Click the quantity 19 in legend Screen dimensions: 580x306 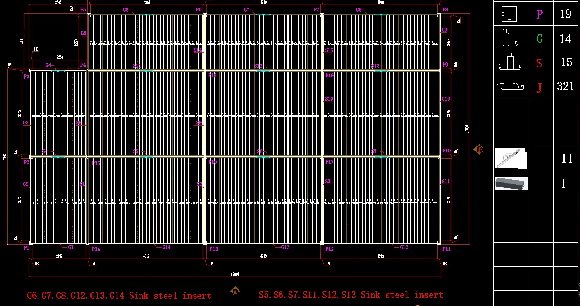(x=566, y=14)
